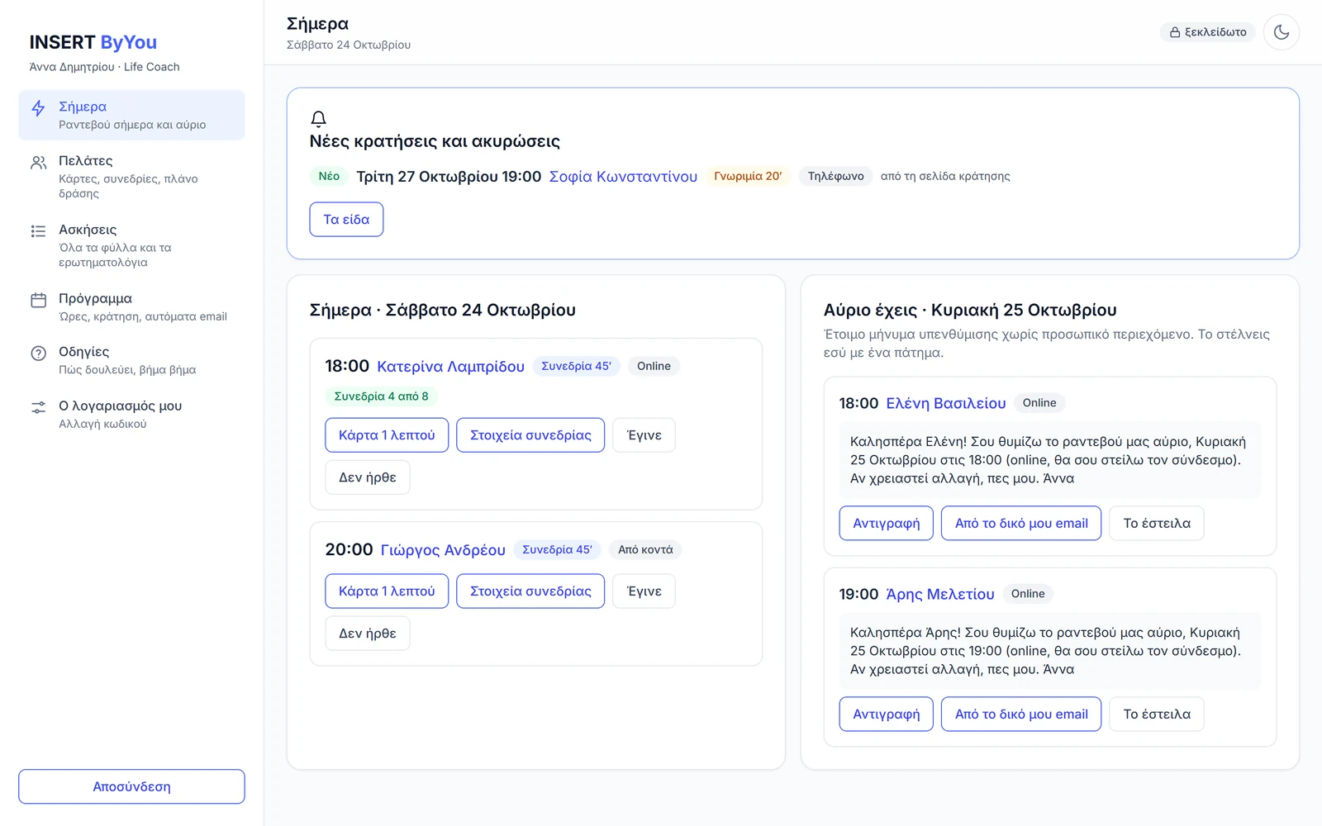The image size is (1322, 826).
Task: Send Άρης's reminder via Από το δικό μου email
Action: pos(1021,714)
